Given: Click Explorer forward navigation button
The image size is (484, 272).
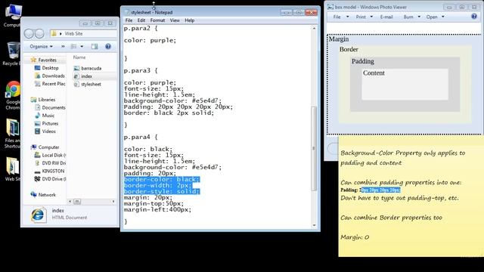Looking at the screenshot, I should [x=39, y=33].
